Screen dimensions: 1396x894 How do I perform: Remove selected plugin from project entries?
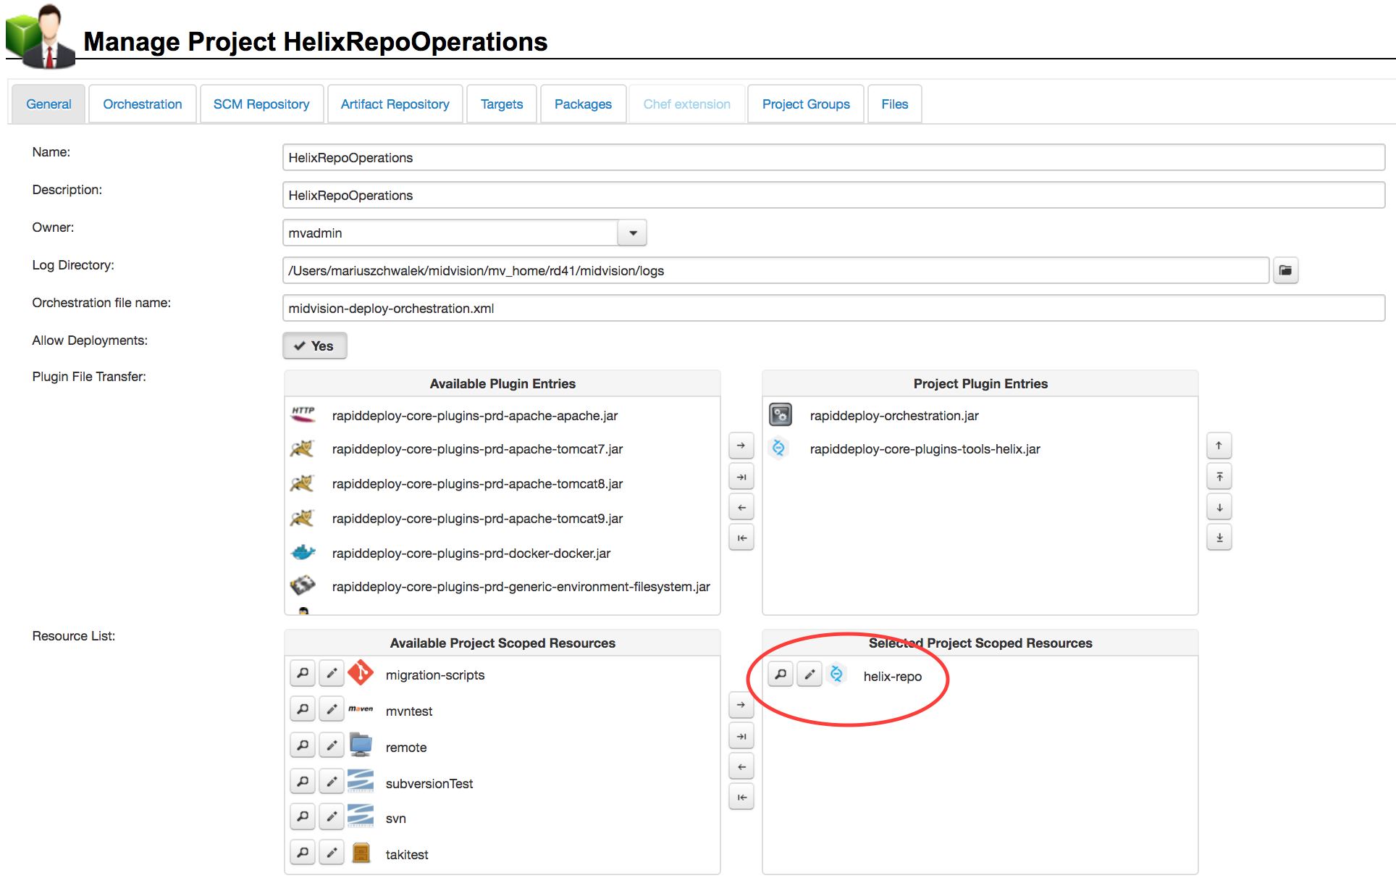pyautogui.click(x=741, y=507)
